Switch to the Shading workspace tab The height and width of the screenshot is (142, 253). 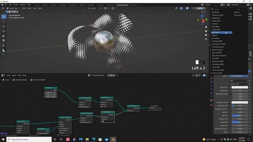point(82,5)
